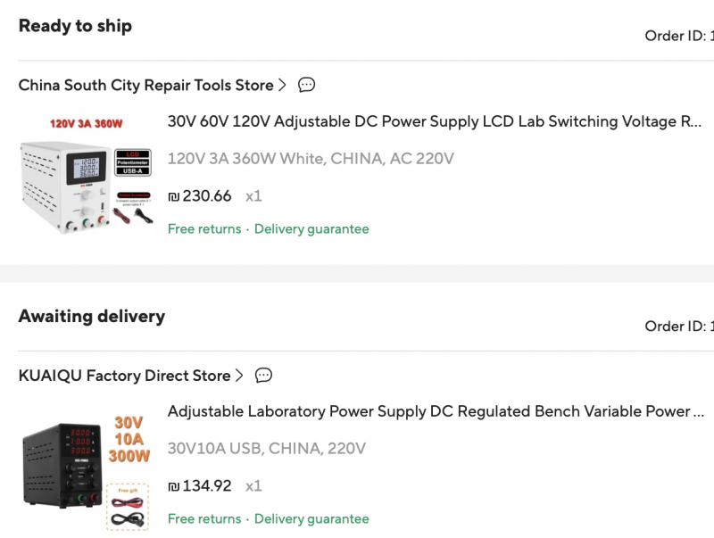Open chat icon for KUAIQU Factory store

(x=263, y=376)
